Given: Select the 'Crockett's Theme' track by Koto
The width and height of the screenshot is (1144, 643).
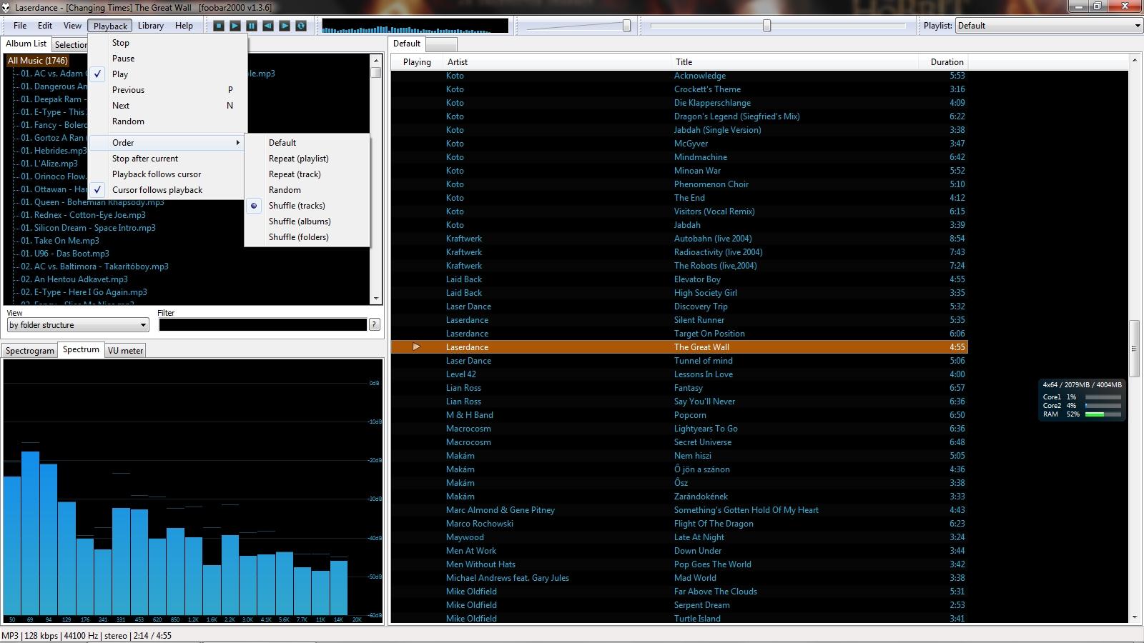Looking at the screenshot, I should (x=679, y=89).
